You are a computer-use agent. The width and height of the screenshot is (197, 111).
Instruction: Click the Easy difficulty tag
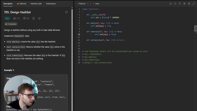[7, 18]
